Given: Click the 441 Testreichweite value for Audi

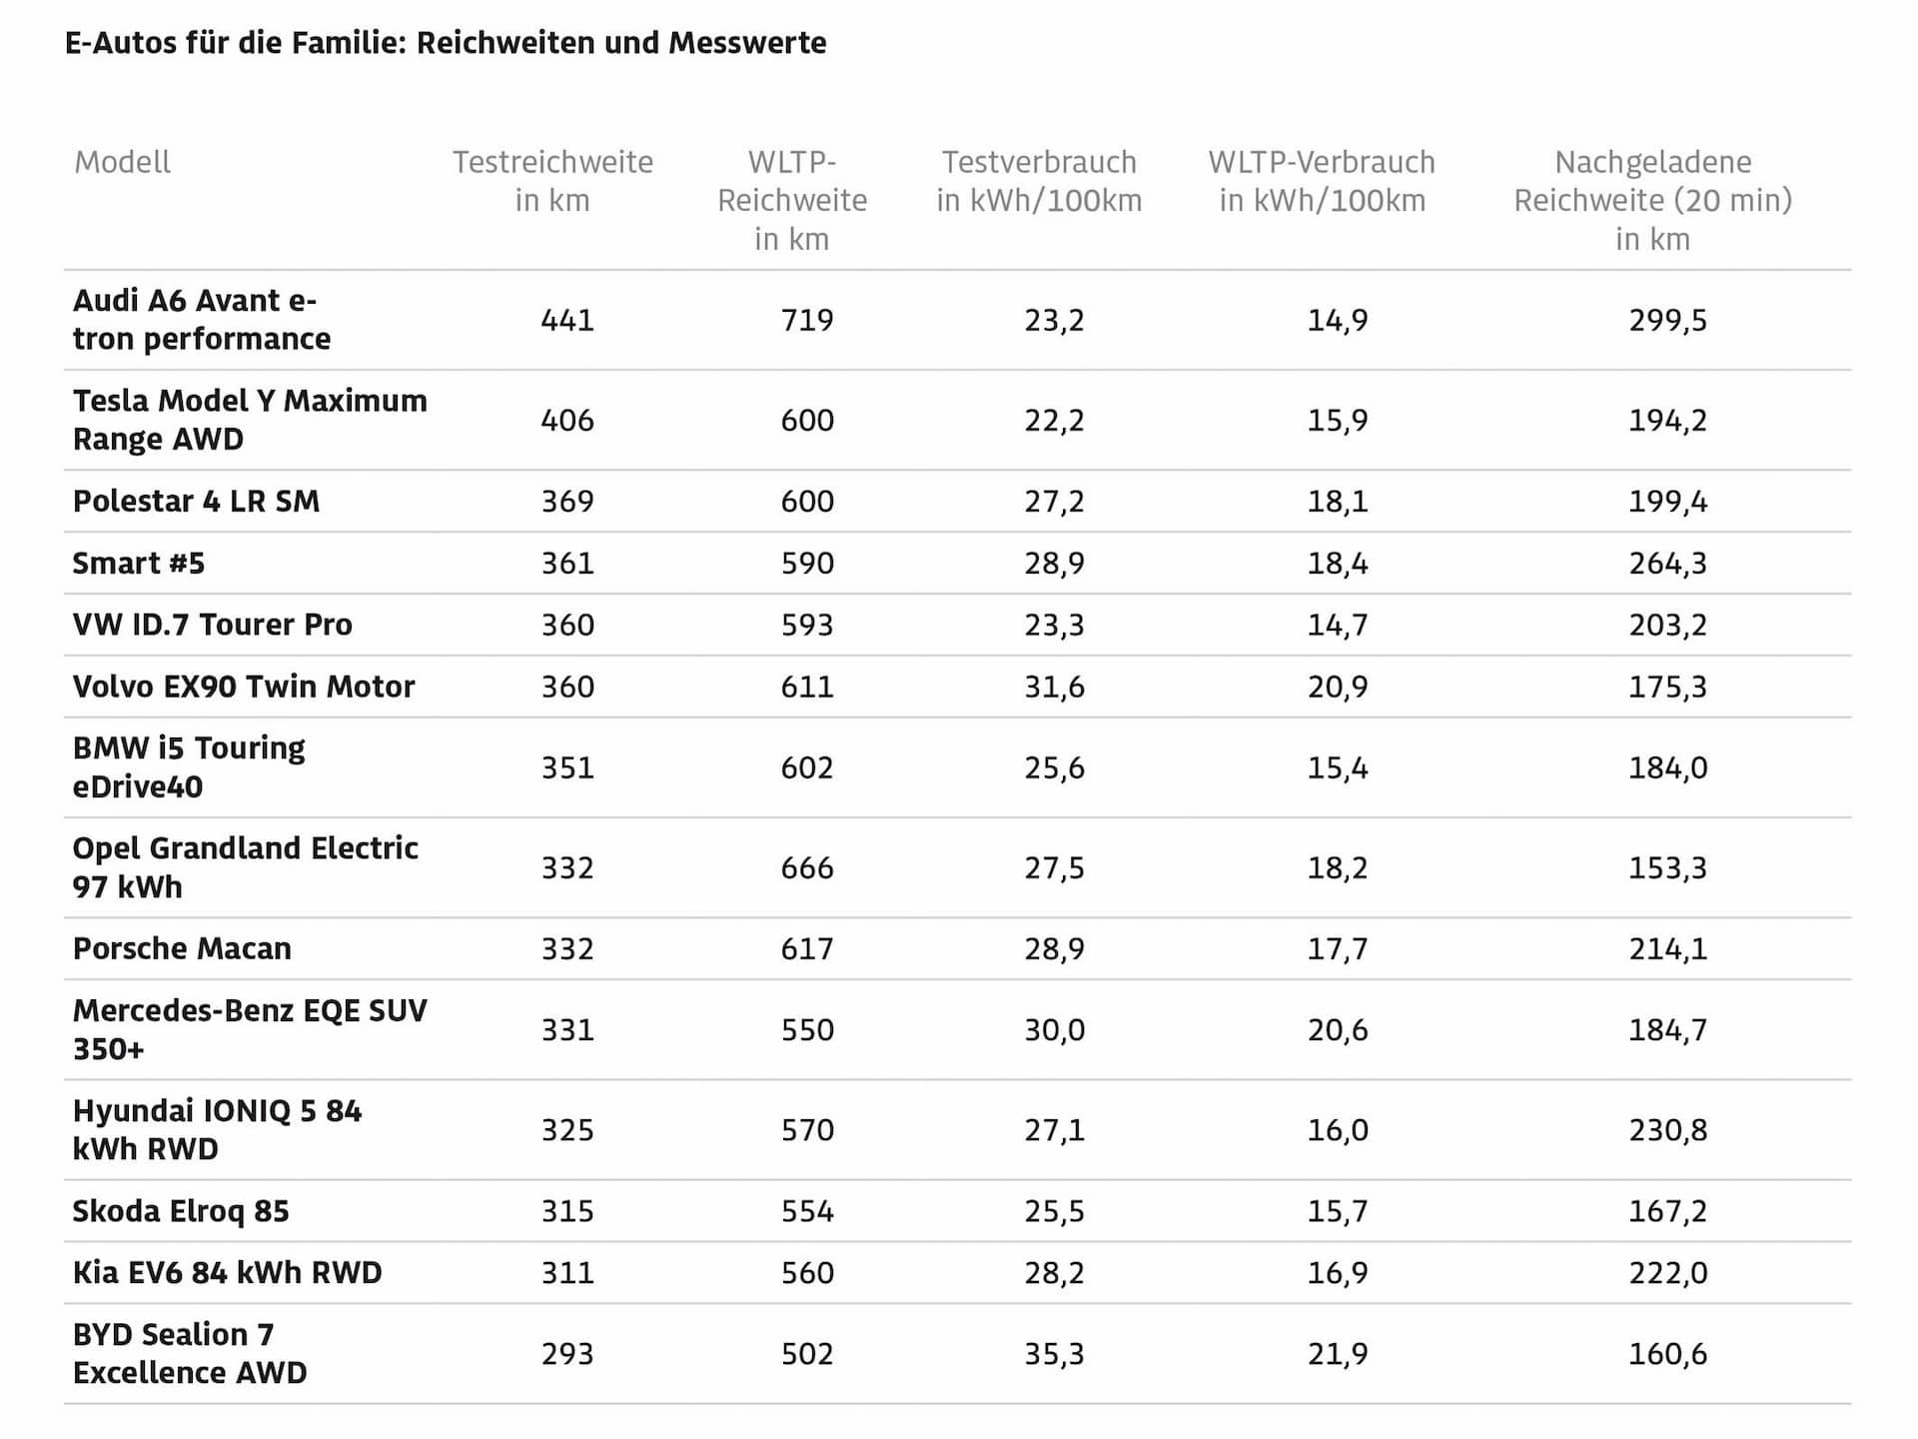Looking at the screenshot, I should click(x=567, y=320).
